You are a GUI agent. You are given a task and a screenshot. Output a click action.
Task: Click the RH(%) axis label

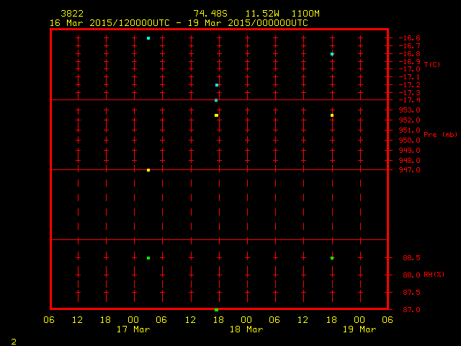pos(433,275)
